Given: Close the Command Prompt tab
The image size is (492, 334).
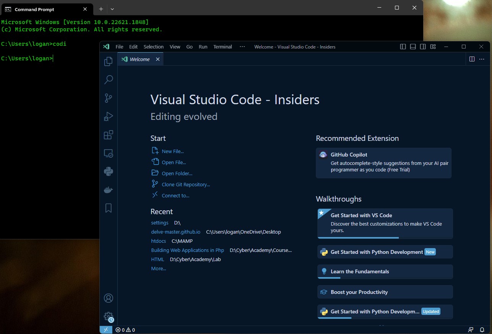Looking at the screenshot, I should (x=85, y=9).
